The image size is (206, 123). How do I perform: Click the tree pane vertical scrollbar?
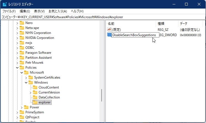[x=102, y=95]
